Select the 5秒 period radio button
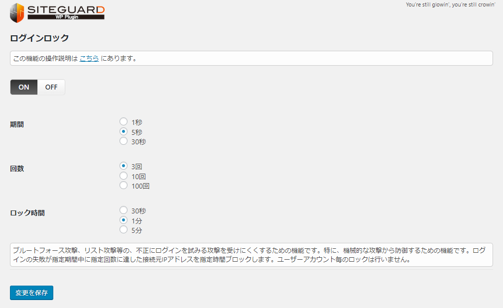 pyautogui.click(x=124, y=131)
